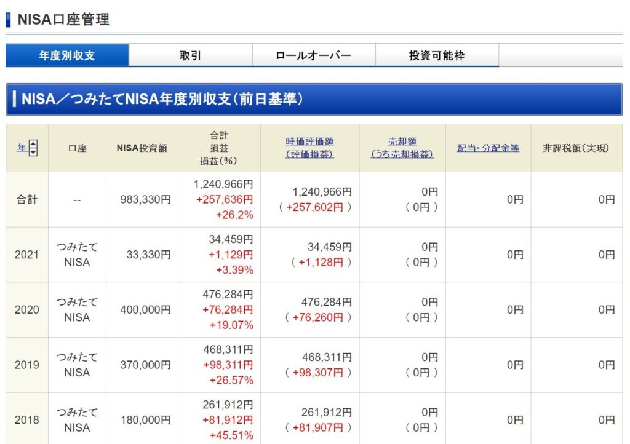The width and height of the screenshot is (630, 444).
Task: Click the 983,330円 total investment amount
Action: tap(145, 199)
